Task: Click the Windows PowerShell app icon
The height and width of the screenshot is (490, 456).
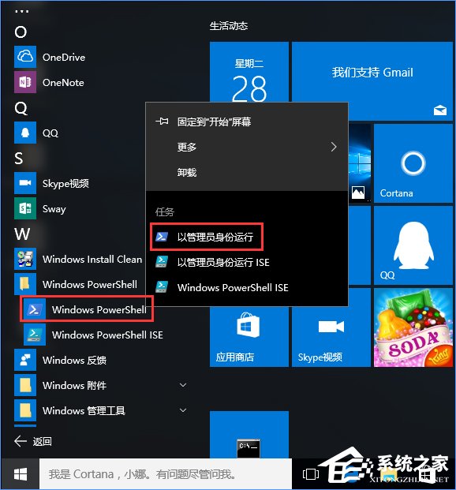Action: click(x=35, y=309)
